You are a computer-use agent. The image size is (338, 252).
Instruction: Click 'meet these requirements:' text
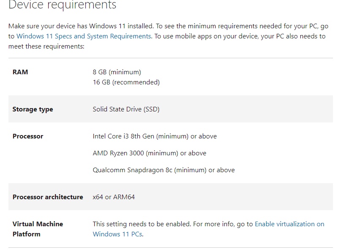(46, 46)
